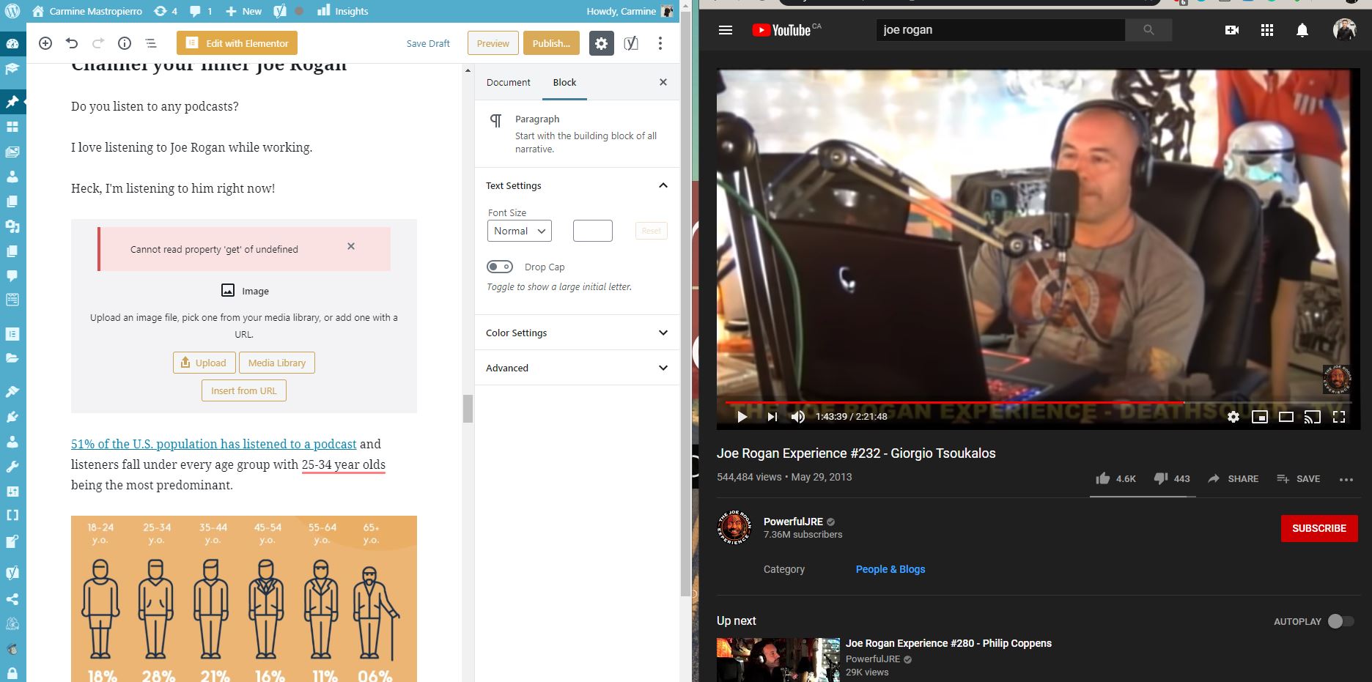Image resolution: width=1372 pixels, height=682 pixels.
Task: Open block navigation list icon
Action: pyautogui.click(x=151, y=43)
